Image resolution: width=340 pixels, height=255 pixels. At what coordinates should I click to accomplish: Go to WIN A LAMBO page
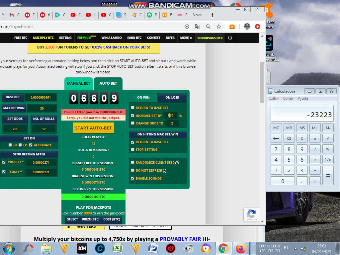coord(112,38)
